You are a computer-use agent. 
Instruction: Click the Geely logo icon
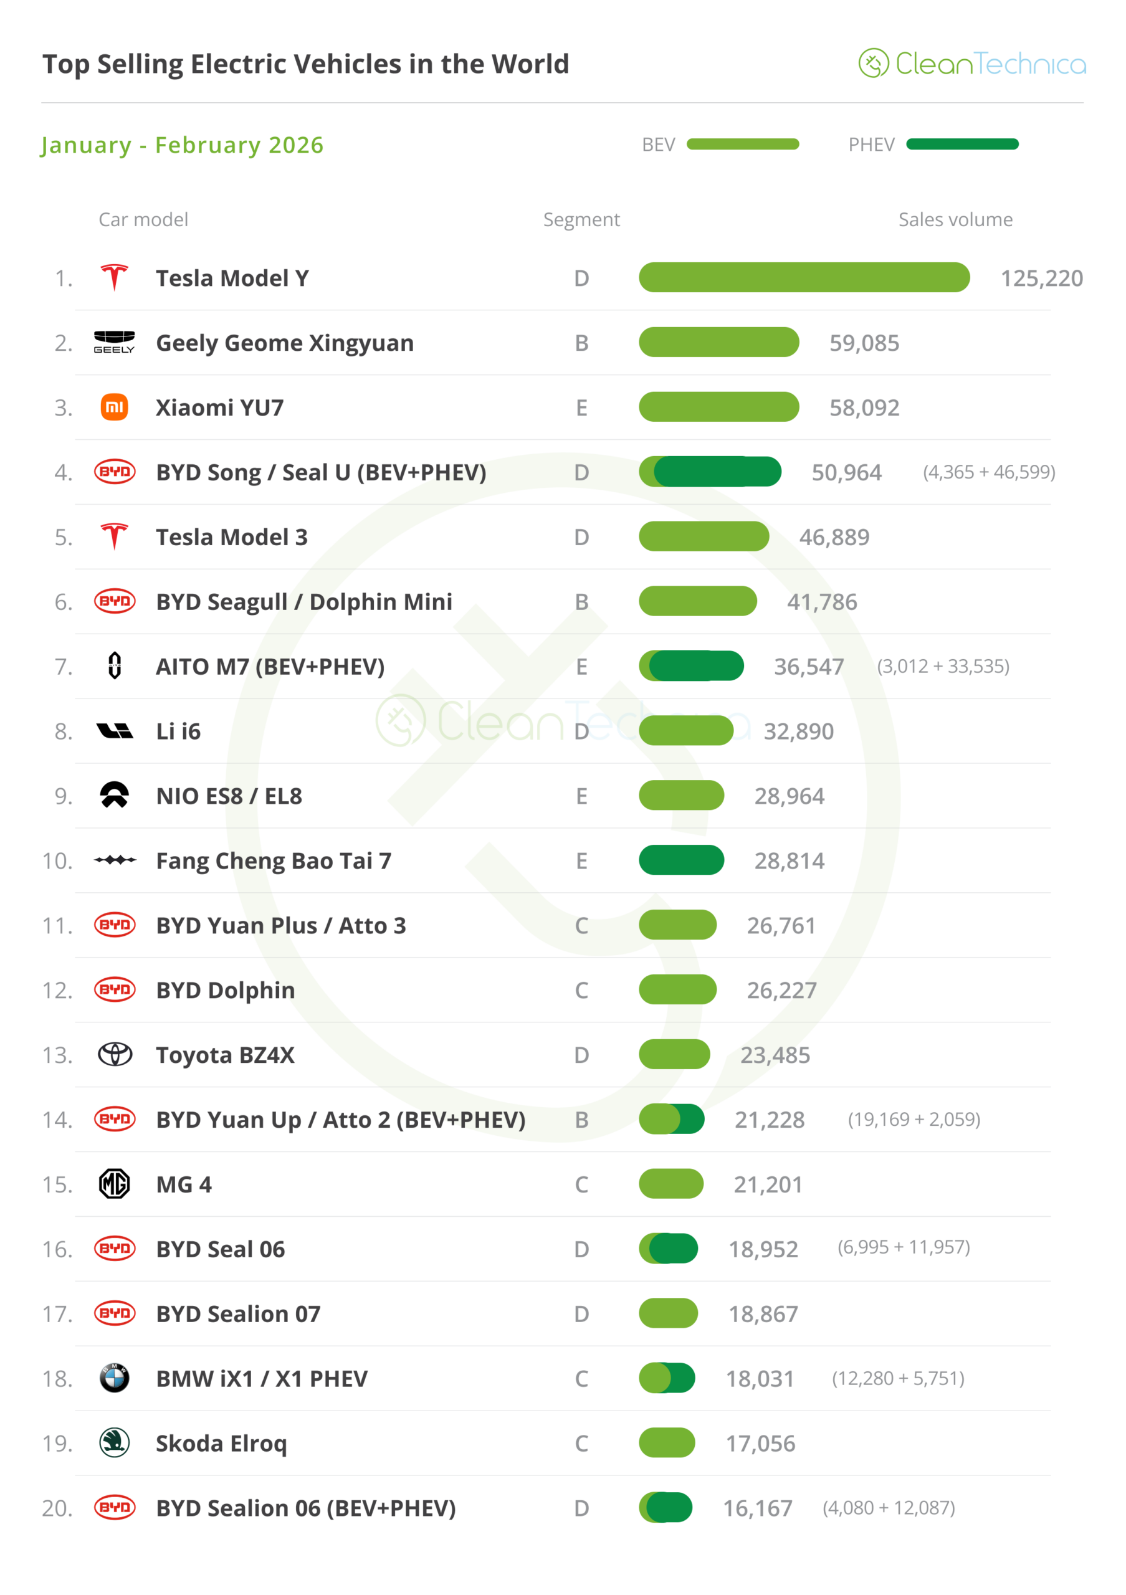click(x=115, y=343)
